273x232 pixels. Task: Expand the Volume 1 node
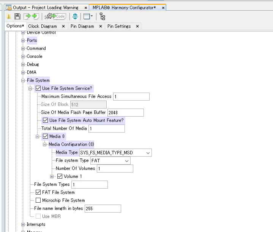click(52, 176)
